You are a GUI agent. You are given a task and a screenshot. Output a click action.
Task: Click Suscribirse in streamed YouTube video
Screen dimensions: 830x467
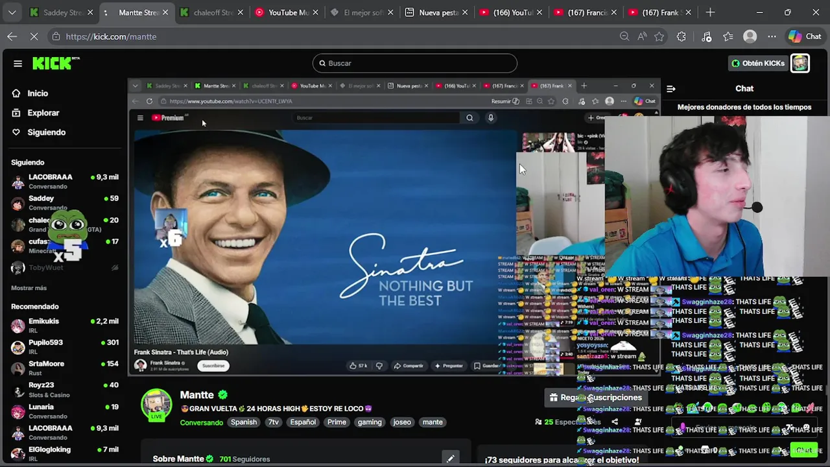(213, 365)
